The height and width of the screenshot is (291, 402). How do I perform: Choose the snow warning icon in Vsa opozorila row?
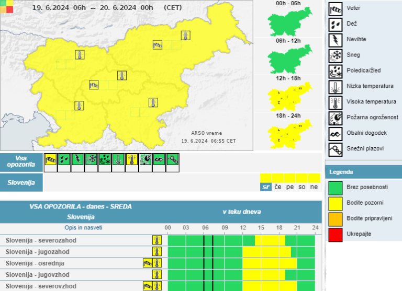coord(92,160)
